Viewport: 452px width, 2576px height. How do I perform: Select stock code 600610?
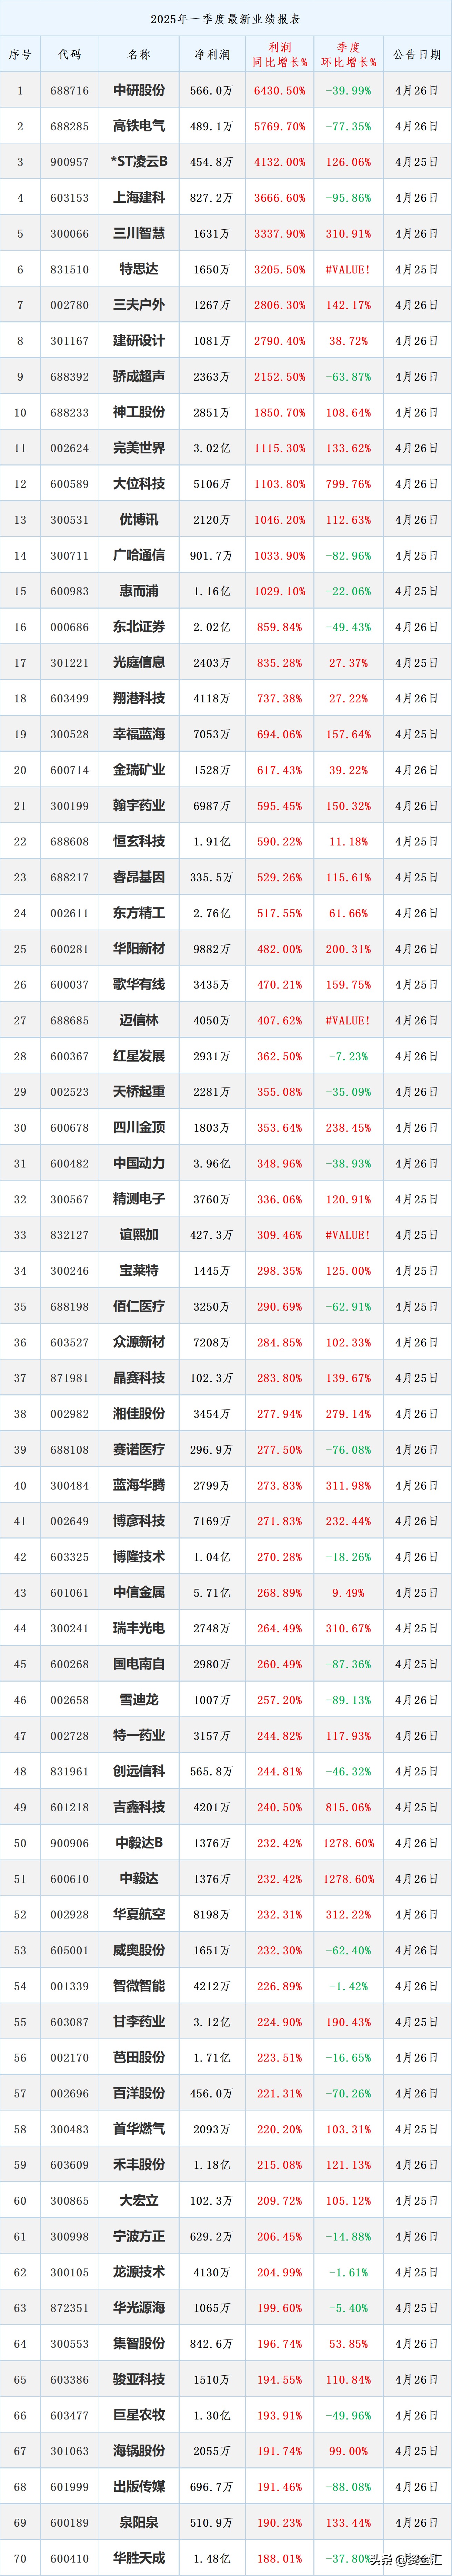pyautogui.click(x=70, y=1879)
